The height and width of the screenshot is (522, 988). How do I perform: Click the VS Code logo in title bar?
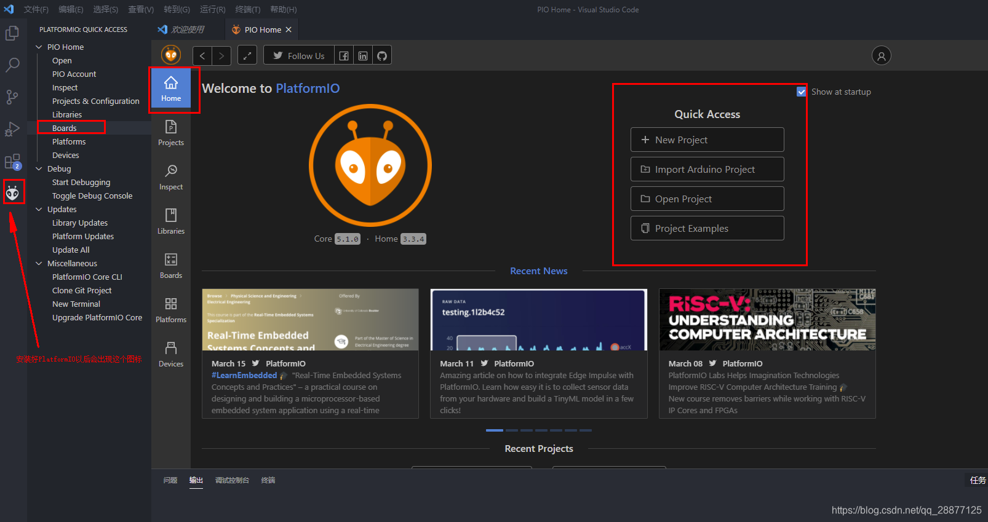9,9
